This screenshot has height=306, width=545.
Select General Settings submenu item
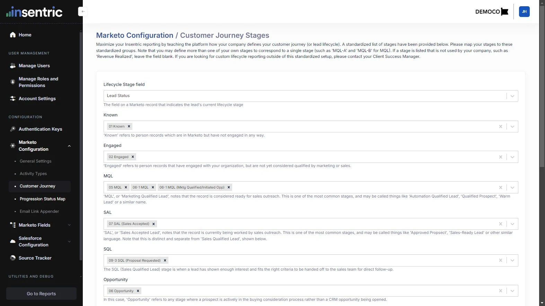pyautogui.click(x=35, y=161)
